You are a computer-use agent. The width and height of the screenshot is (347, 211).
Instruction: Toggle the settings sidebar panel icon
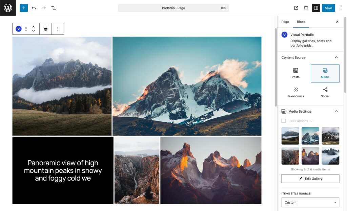316,8
